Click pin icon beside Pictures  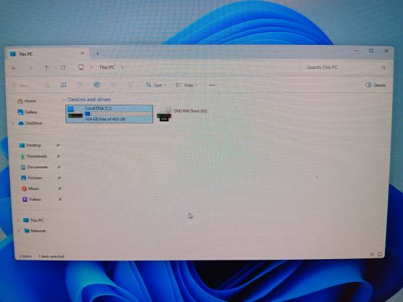(x=59, y=178)
